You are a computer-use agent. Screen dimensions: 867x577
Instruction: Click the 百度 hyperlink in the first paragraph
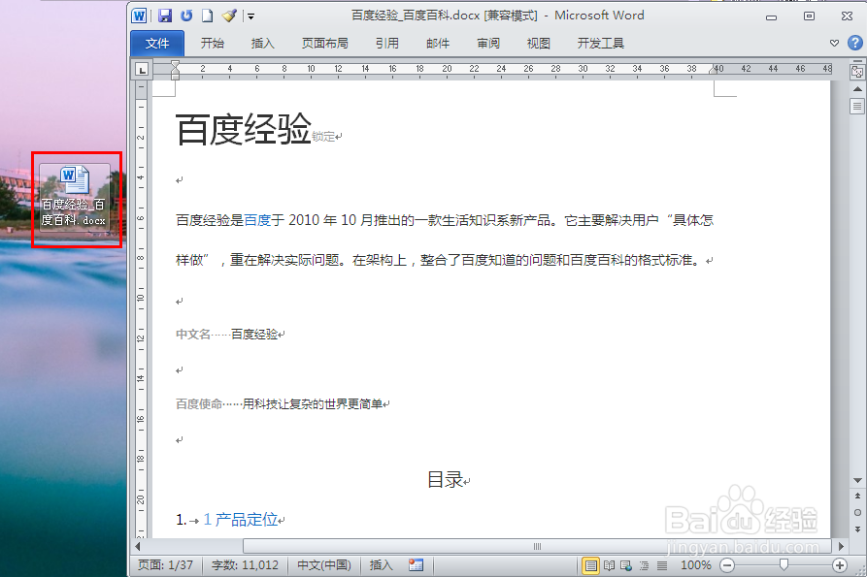click(x=257, y=220)
